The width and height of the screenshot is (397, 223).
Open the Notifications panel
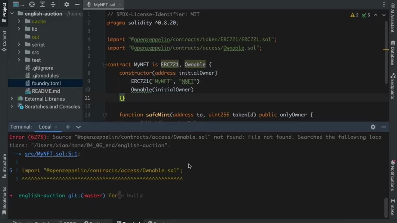point(393,176)
